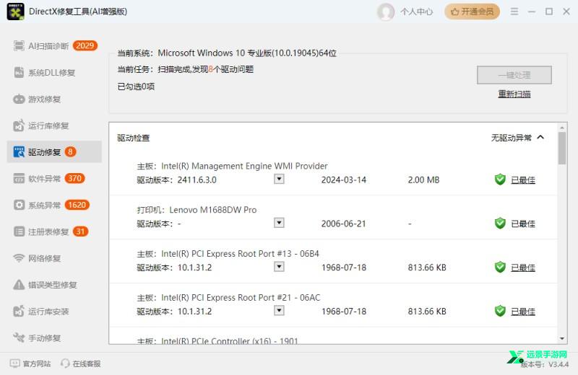The height and width of the screenshot is (375, 578).
Task: Click driver version 2411.6.3.0
Action: (x=197, y=180)
